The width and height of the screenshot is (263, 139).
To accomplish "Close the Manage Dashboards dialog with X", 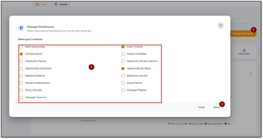I will [221, 26].
